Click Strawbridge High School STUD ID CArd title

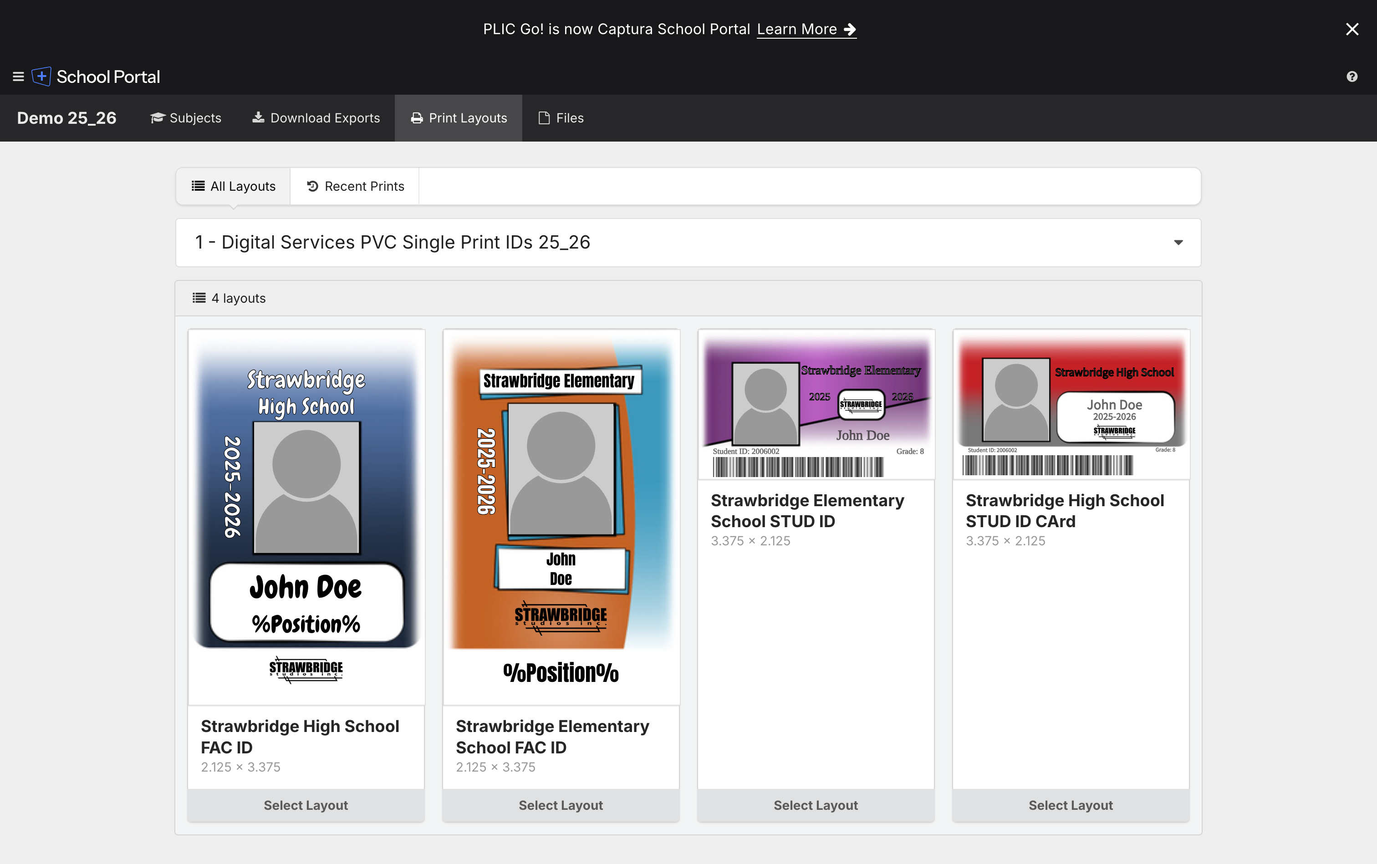pyautogui.click(x=1065, y=511)
